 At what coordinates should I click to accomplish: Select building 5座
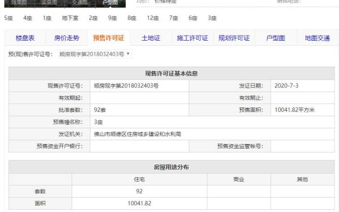click(8, 18)
